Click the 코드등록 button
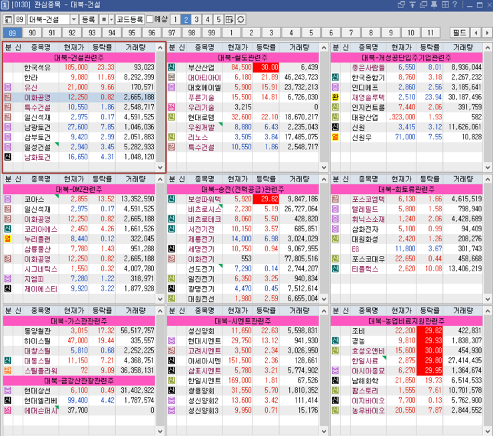 130,19
